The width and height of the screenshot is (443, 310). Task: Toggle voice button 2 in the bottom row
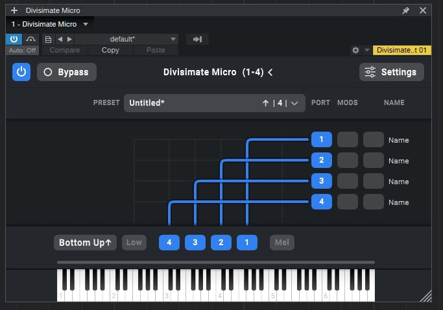coord(221,243)
